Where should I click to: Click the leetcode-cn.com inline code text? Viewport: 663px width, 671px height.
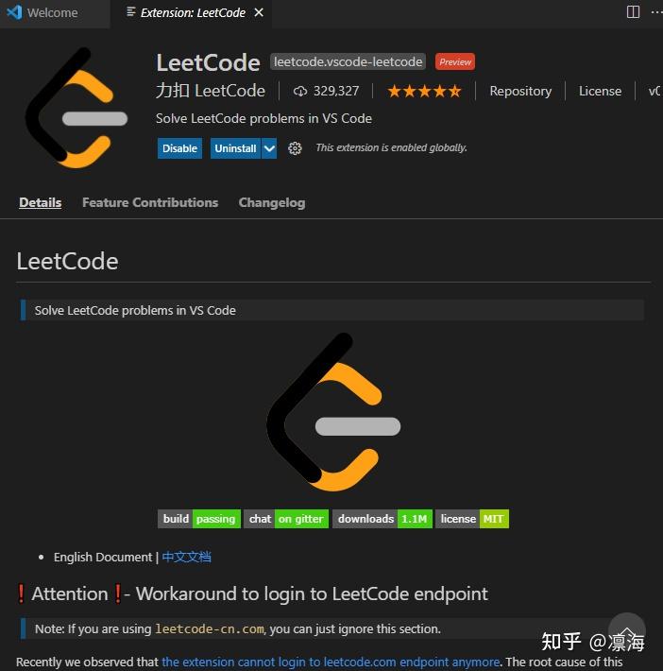tap(210, 628)
